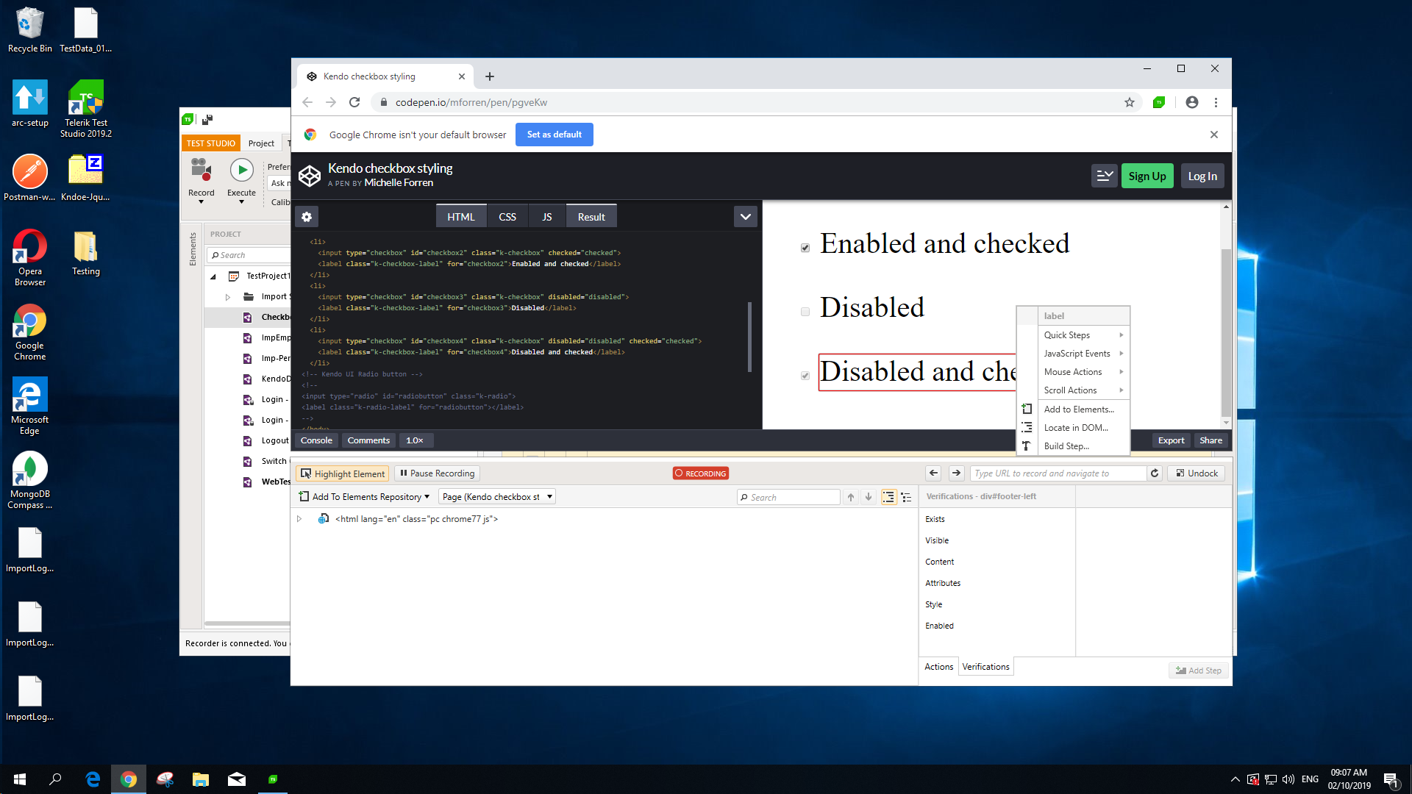Toggle the Enabled and checked checkbox
Screen dimensions: 1412x794
(805, 248)
